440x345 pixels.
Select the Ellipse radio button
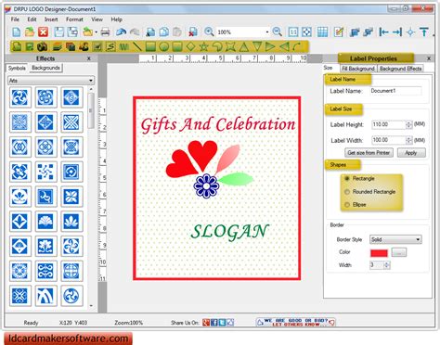point(347,205)
